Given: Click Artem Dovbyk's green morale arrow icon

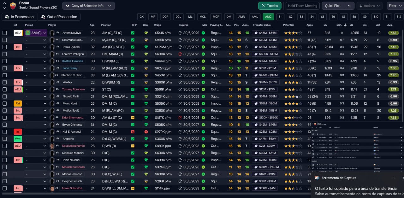Looking at the screenshot, I should (203, 33).
